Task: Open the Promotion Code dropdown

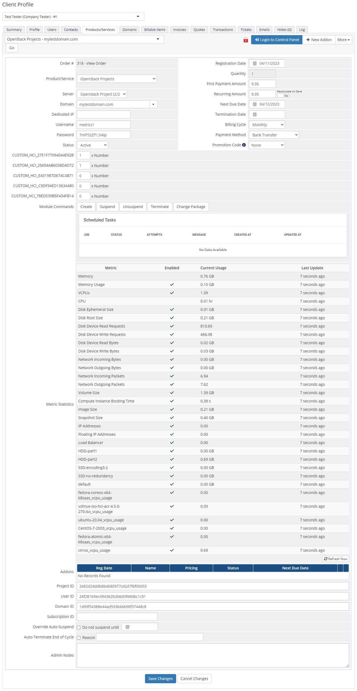Action: pos(267,145)
